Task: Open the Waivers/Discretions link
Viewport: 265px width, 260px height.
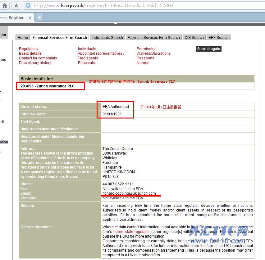Action: coord(154,53)
